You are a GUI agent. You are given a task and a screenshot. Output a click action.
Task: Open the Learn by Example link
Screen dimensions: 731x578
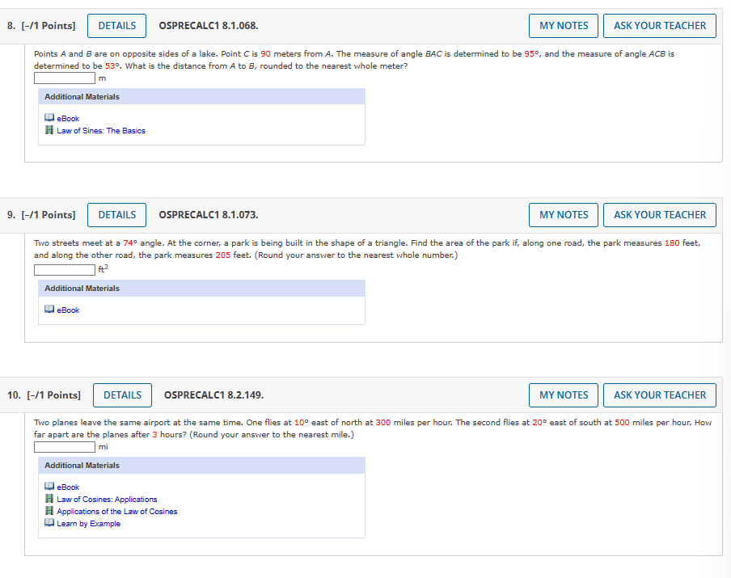click(x=89, y=524)
